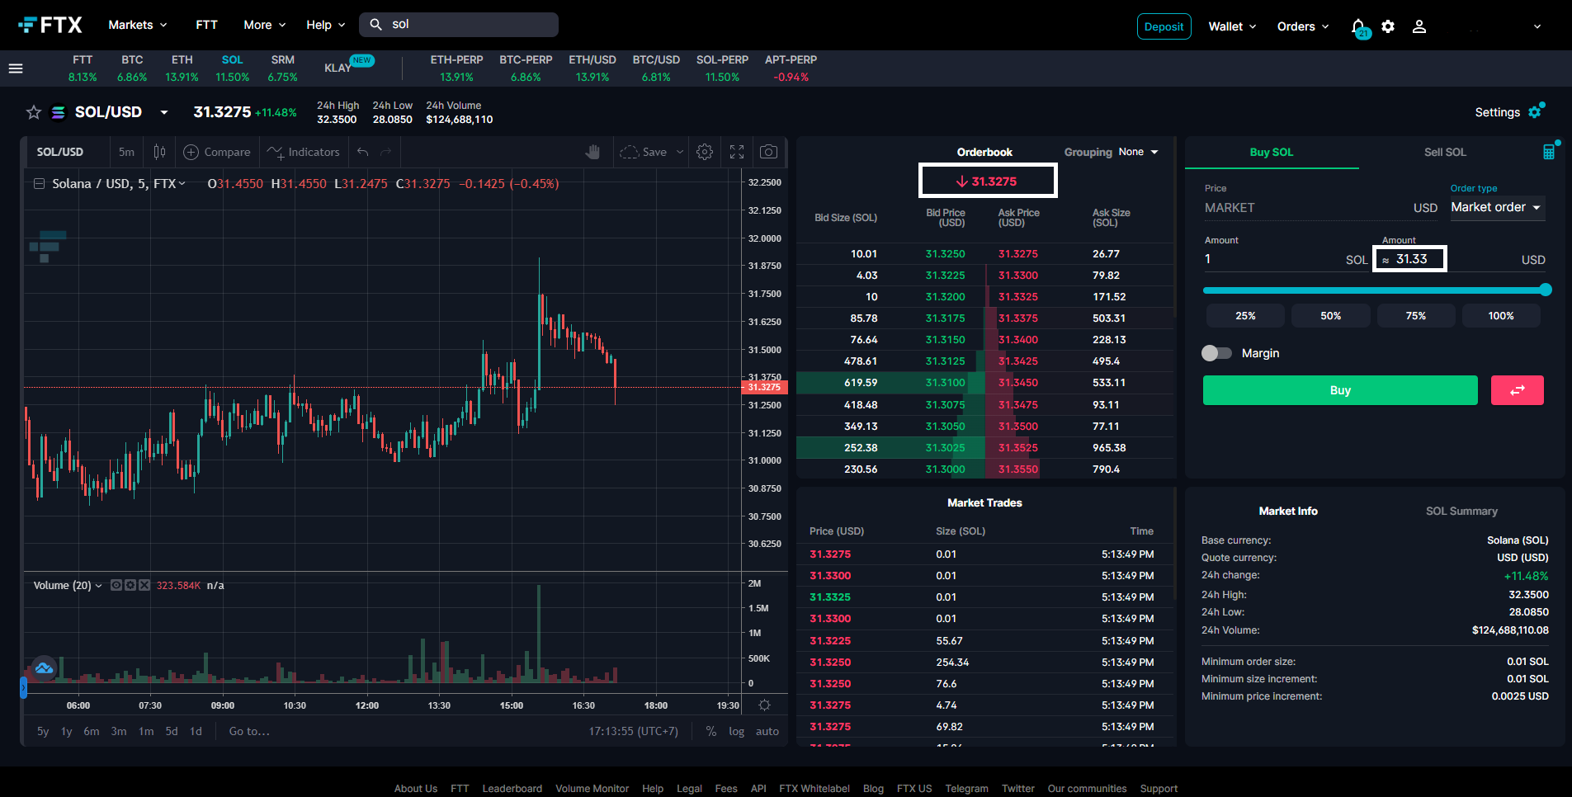Hide the Volume indicator eye icon
The image size is (1572, 797).
116,585
